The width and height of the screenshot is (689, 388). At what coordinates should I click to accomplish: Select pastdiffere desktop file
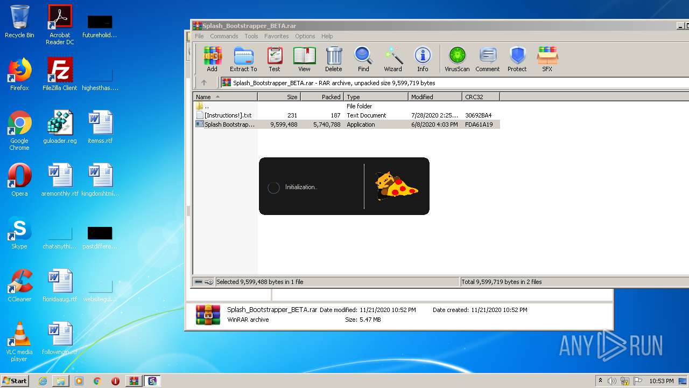pos(100,237)
